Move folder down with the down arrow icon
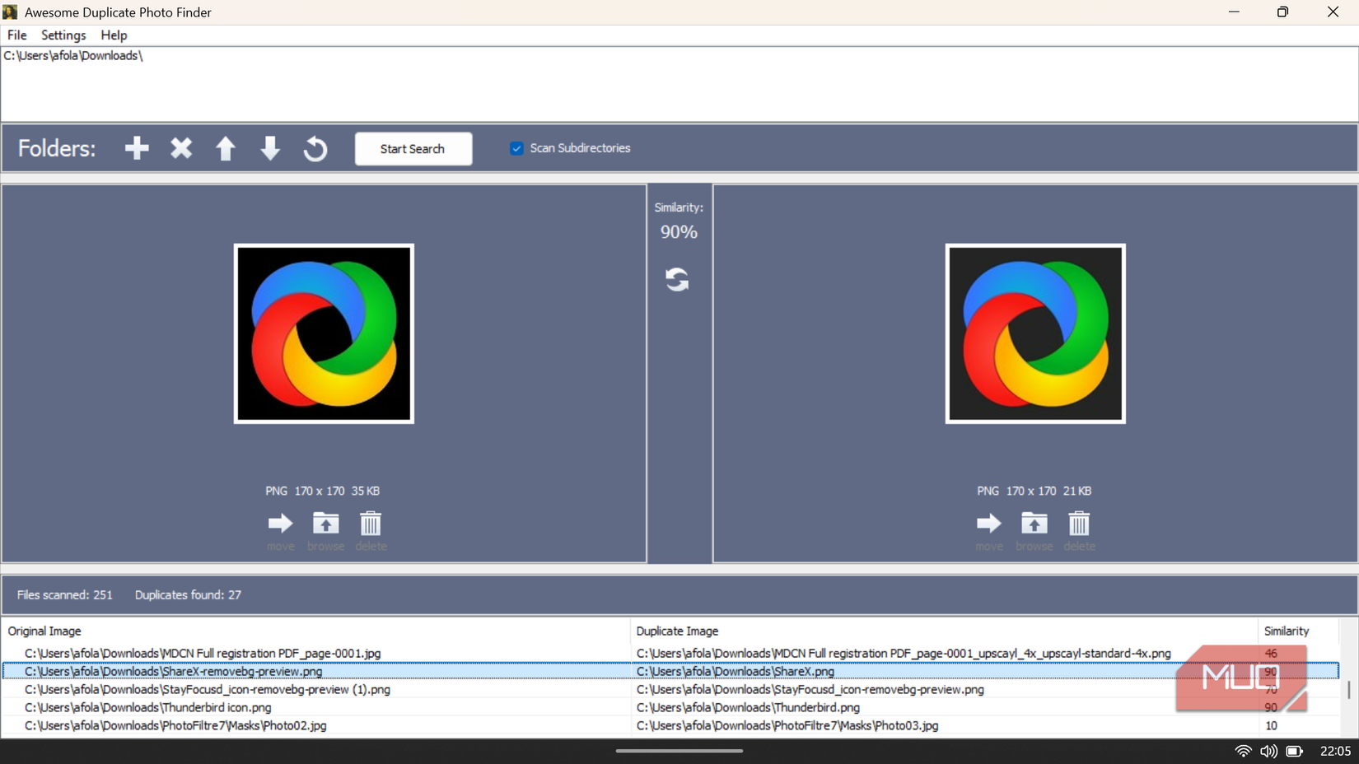Image resolution: width=1359 pixels, height=764 pixels. 269,148
